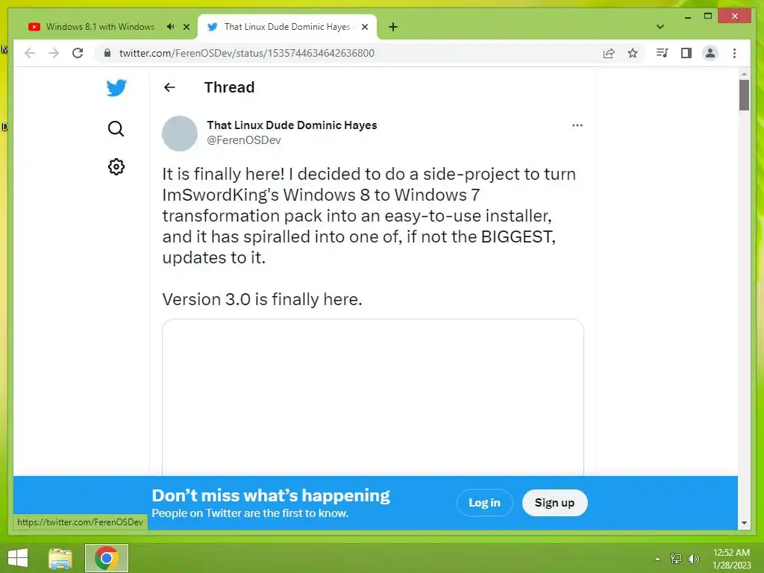
Task: Click scrollbar down arrow
Action: click(744, 523)
